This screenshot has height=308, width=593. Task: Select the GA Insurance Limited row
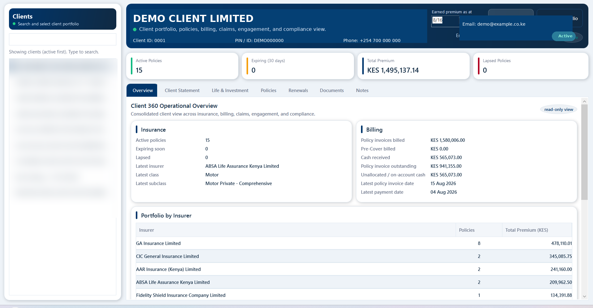coord(354,243)
